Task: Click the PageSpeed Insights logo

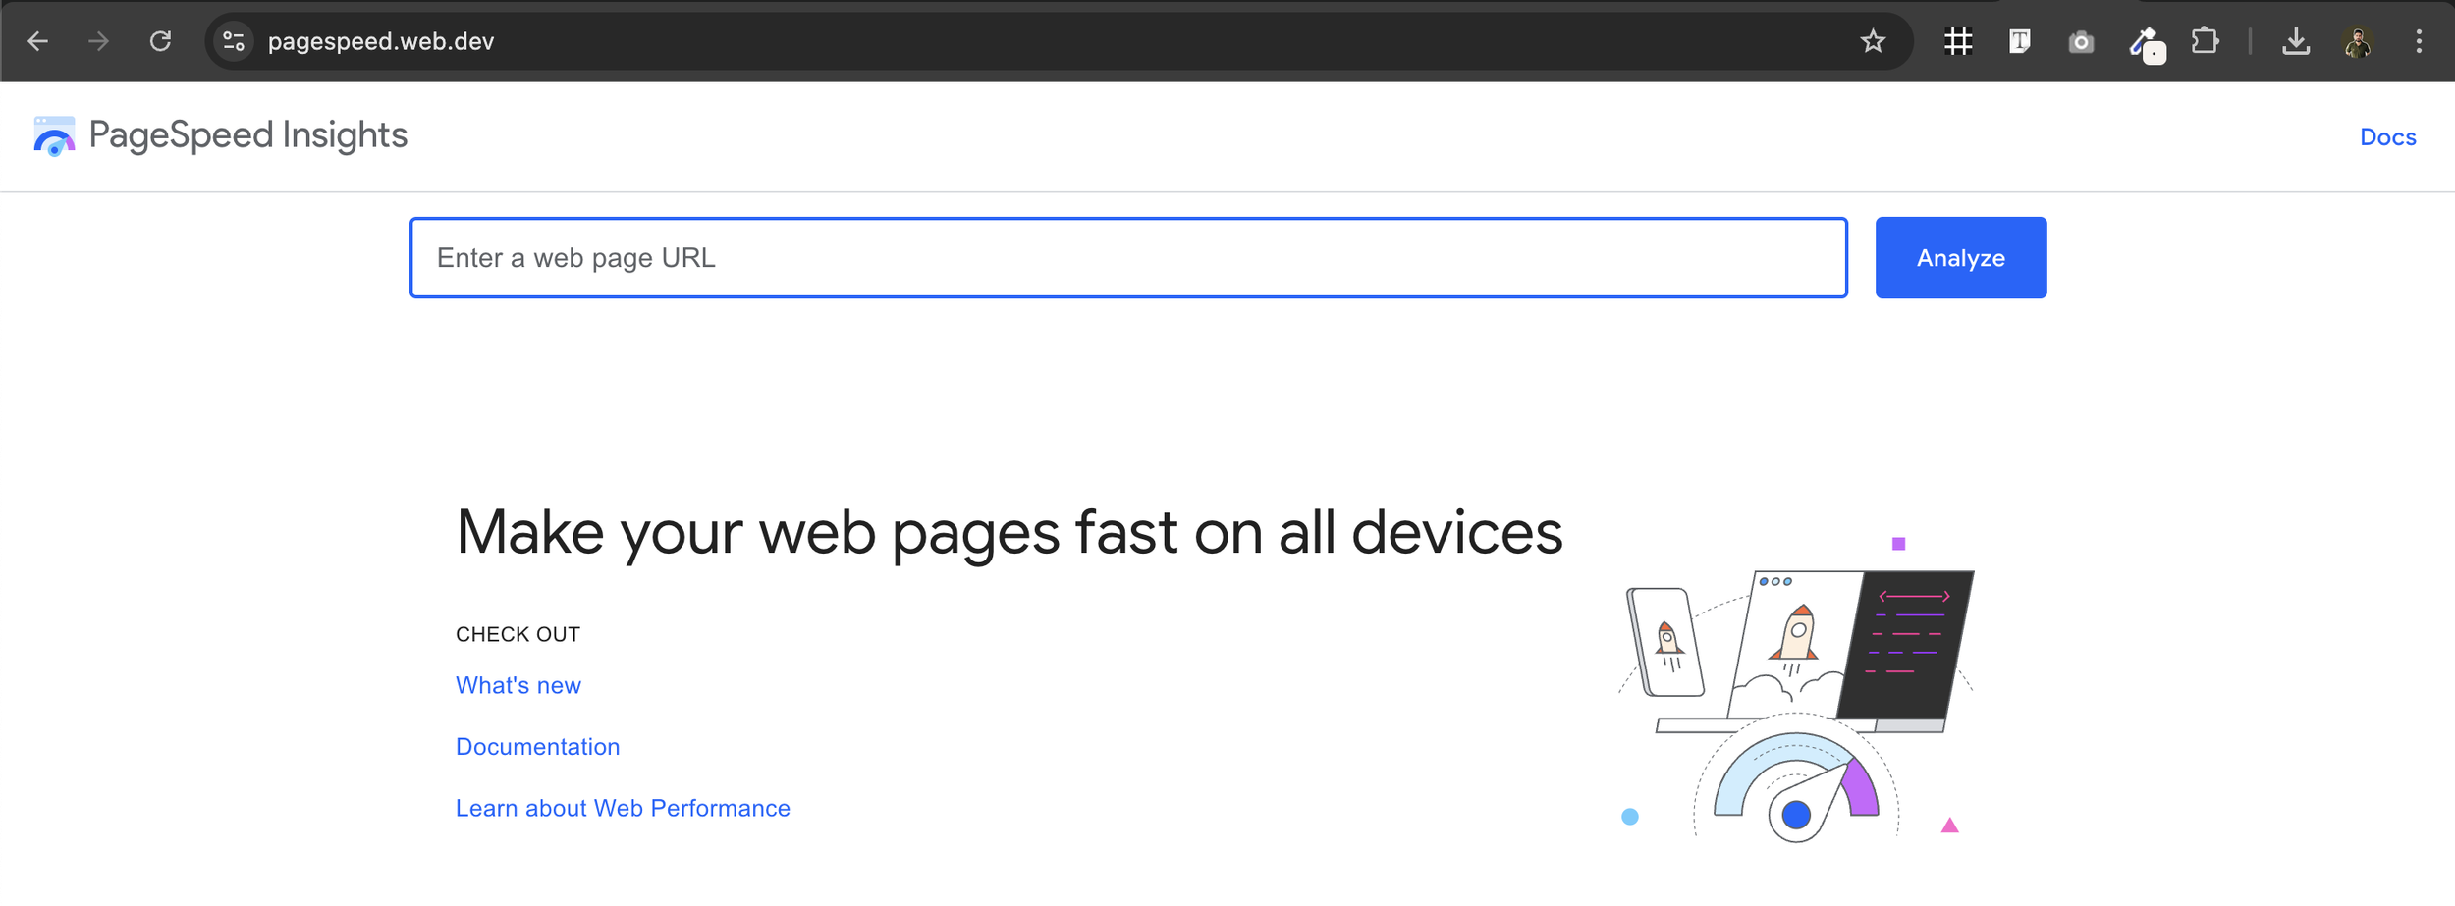Action: pos(220,135)
